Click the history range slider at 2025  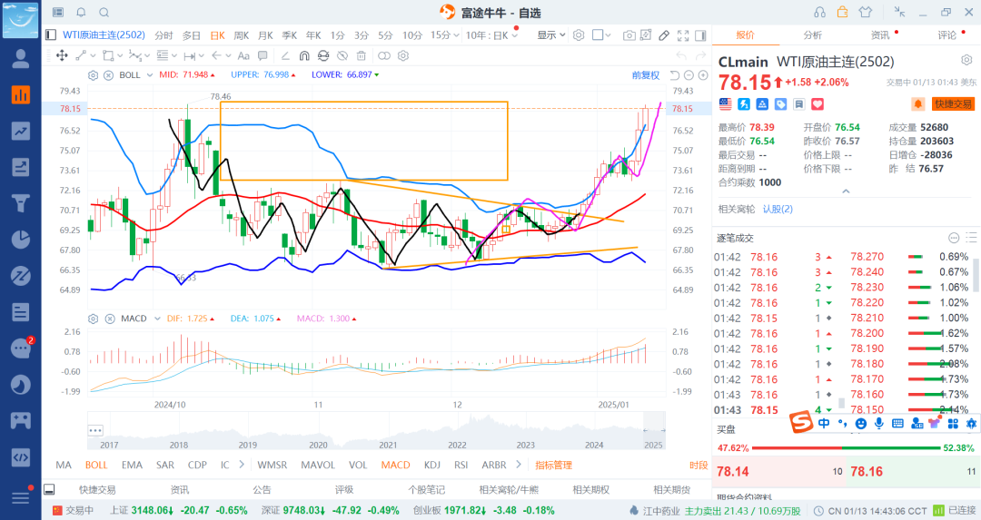654,431
